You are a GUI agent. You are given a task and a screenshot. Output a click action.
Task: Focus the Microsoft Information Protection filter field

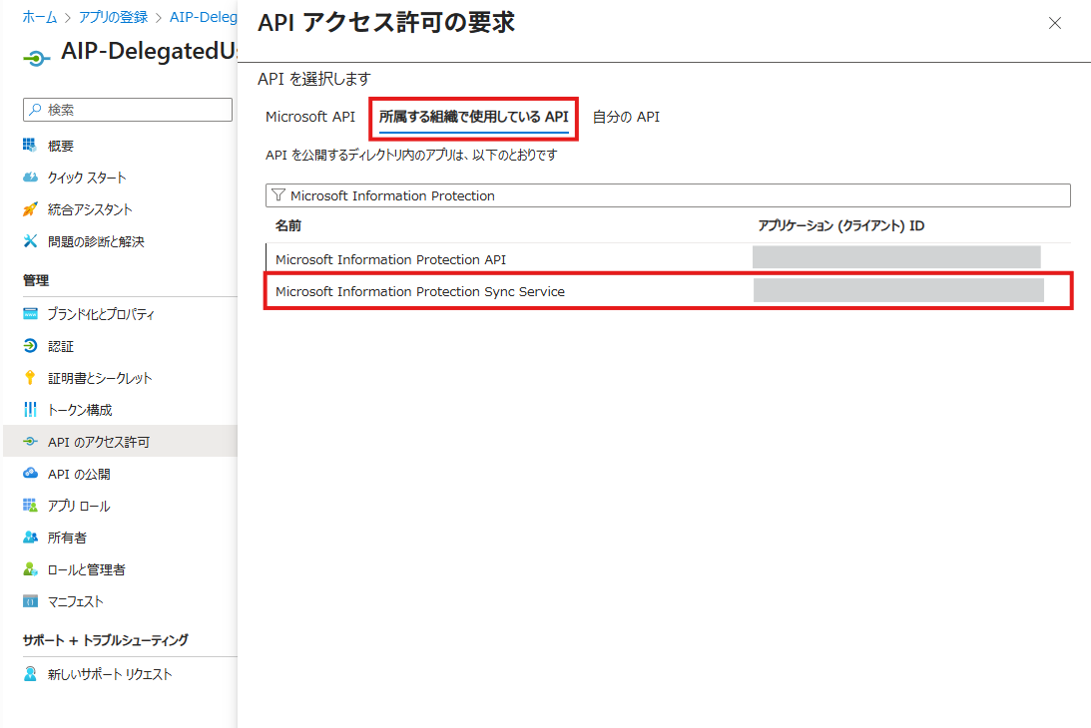pyautogui.click(x=668, y=195)
